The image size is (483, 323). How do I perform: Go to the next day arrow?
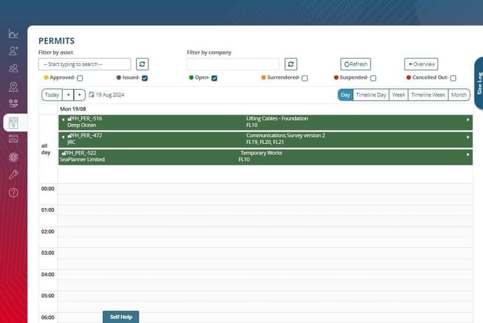(x=80, y=94)
